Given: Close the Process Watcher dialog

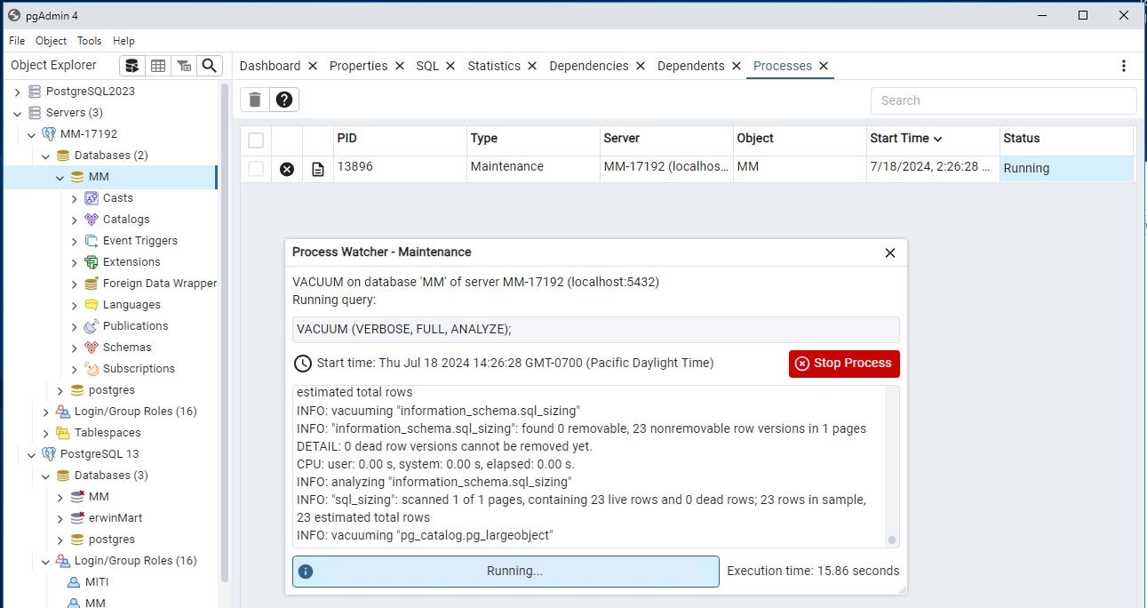Looking at the screenshot, I should 890,252.
